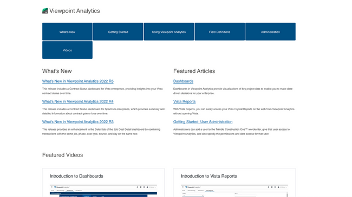Open What's New in Viewpoint Analytics 2022 R3

[x=78, y=122]
